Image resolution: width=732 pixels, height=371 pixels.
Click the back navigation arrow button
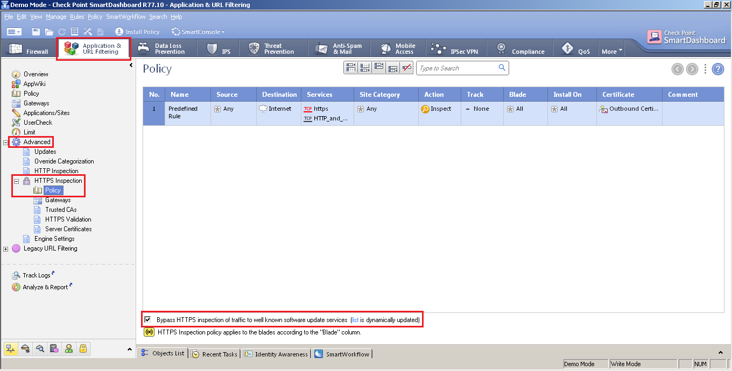[x=678, y=69]
